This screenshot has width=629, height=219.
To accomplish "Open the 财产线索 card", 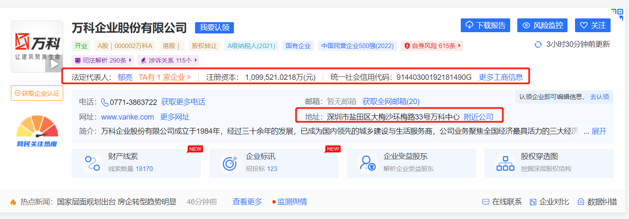I will tap(136, 163).
